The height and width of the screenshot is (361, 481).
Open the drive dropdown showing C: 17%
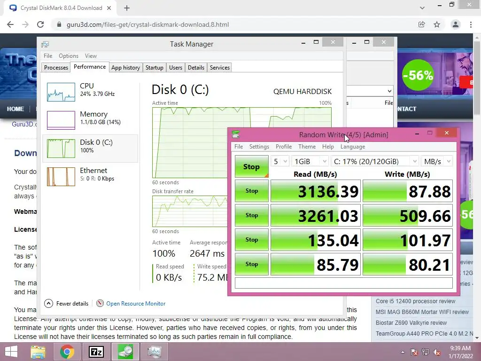coord(375,161)
